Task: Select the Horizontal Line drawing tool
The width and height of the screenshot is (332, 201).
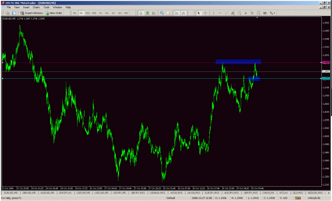Action: (x=220, y=13)
